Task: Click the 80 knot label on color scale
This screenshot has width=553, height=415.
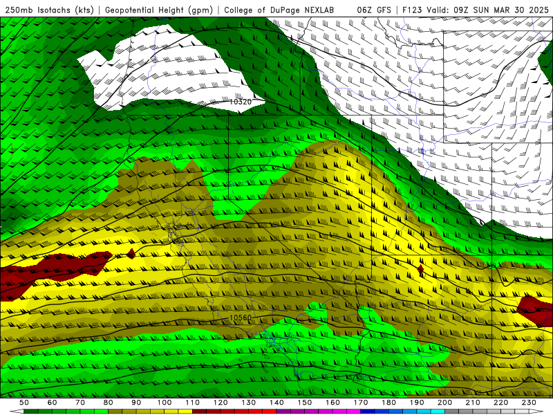Action: tap(109, 403)
